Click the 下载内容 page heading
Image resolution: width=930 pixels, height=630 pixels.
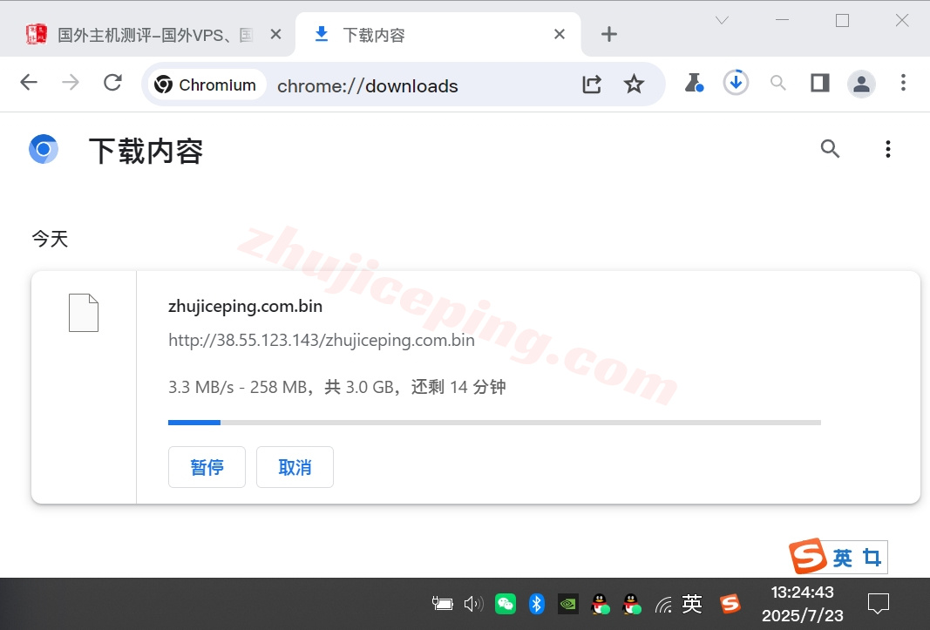click(x=146, y=151)
